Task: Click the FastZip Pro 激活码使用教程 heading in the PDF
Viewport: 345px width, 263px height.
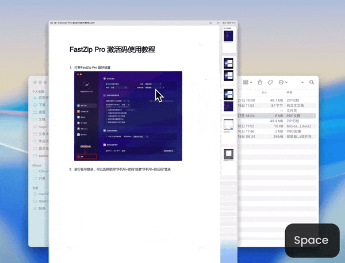Action: coord(113,49)
